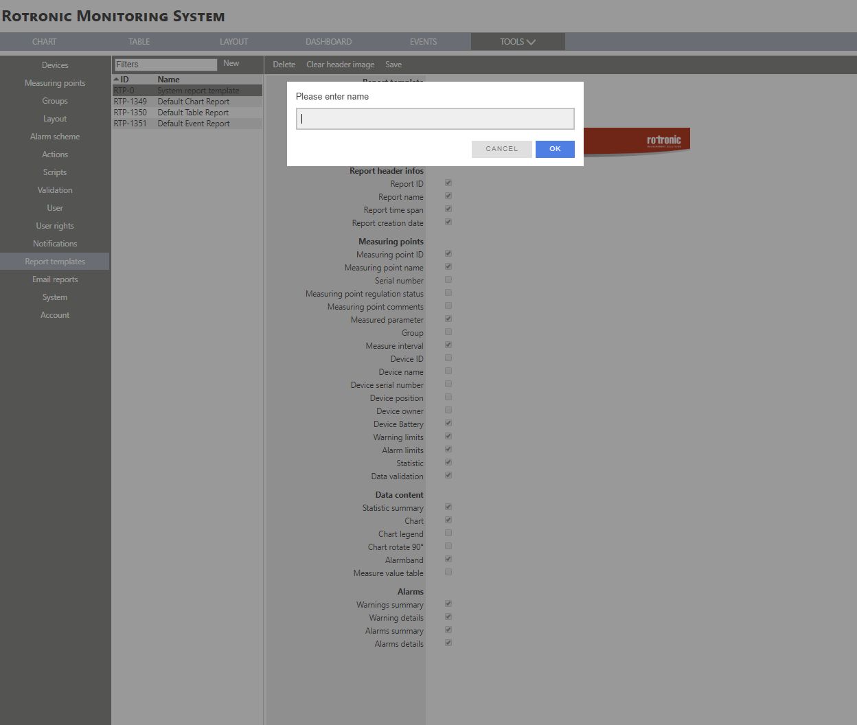This screenshot has height=725, width=857.
Task: Enable the Group checkbox
Action: (x=448, y=332)
